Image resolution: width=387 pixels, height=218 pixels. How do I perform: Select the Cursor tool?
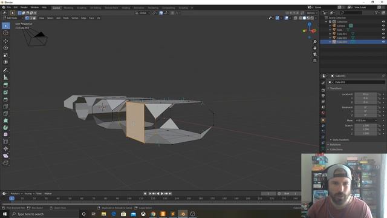click(x=5, y=33)
